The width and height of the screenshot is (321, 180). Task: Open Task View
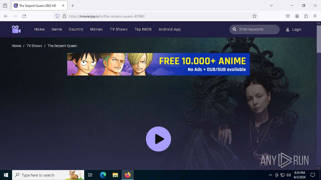(90, 175)
